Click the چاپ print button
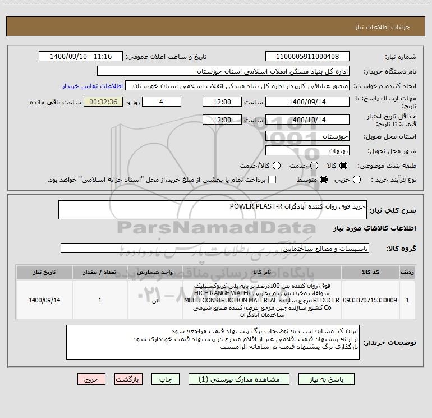432x418 pixels. tap(166, 379)
